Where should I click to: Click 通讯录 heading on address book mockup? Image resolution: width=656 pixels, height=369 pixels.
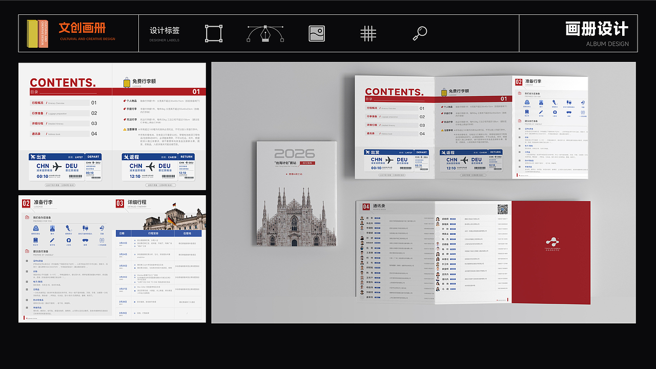tap(379, 206)
